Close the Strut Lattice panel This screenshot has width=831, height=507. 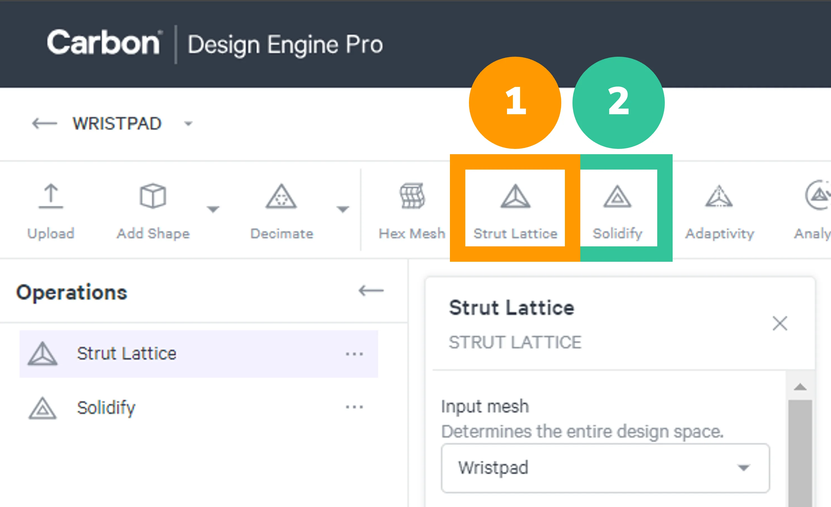[780, 323]
